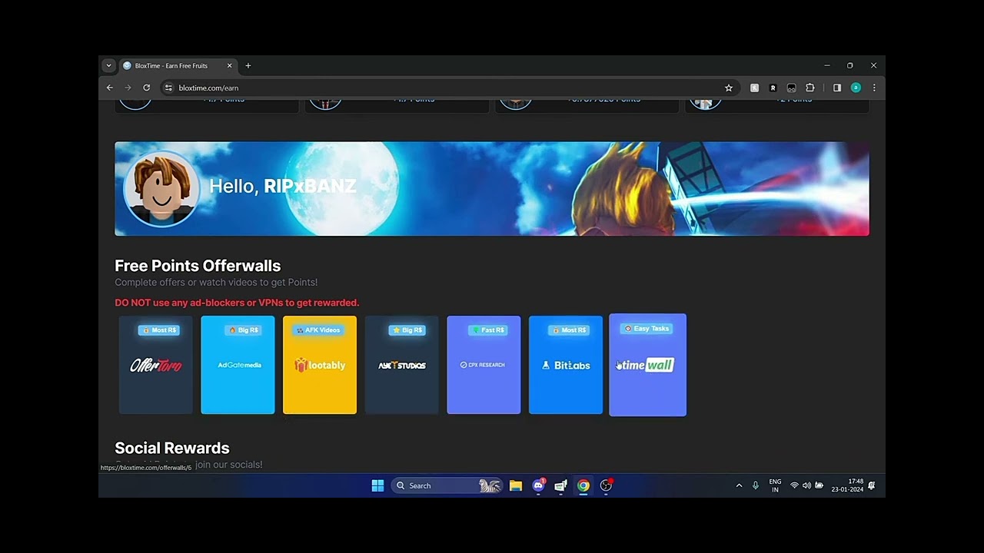View site information for bloxtime.com
Viewport: 984px width, 553px height.
(169, 88)
